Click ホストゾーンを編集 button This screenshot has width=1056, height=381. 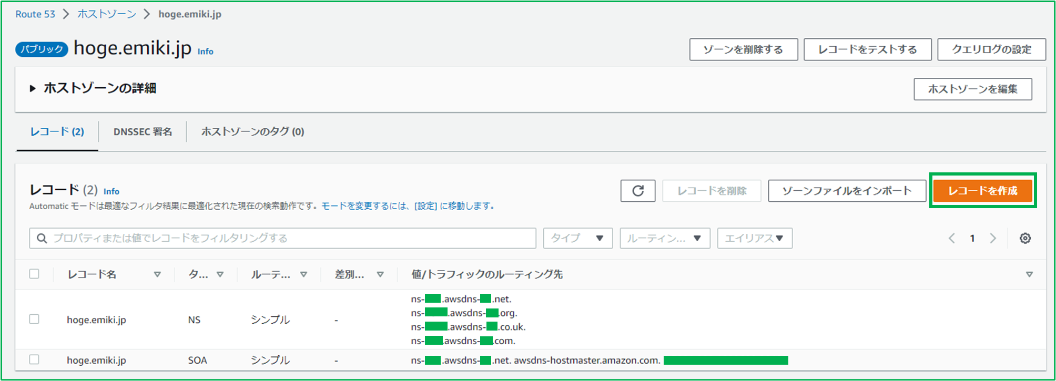pos(973,89)
